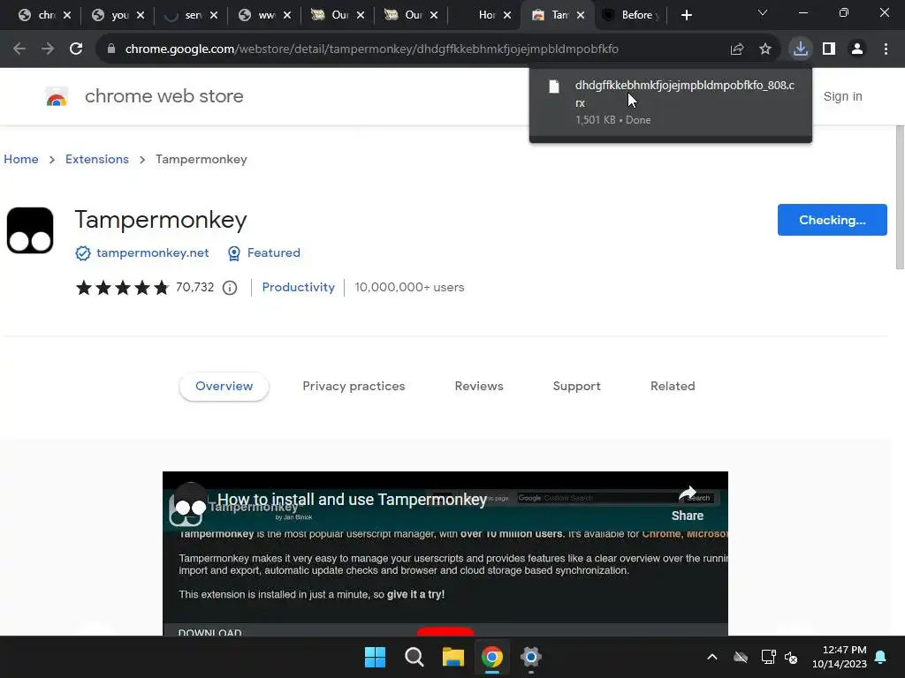Screen dimensions: 905x678
Task: Click the address bar URL
Action: pos(372,49)
